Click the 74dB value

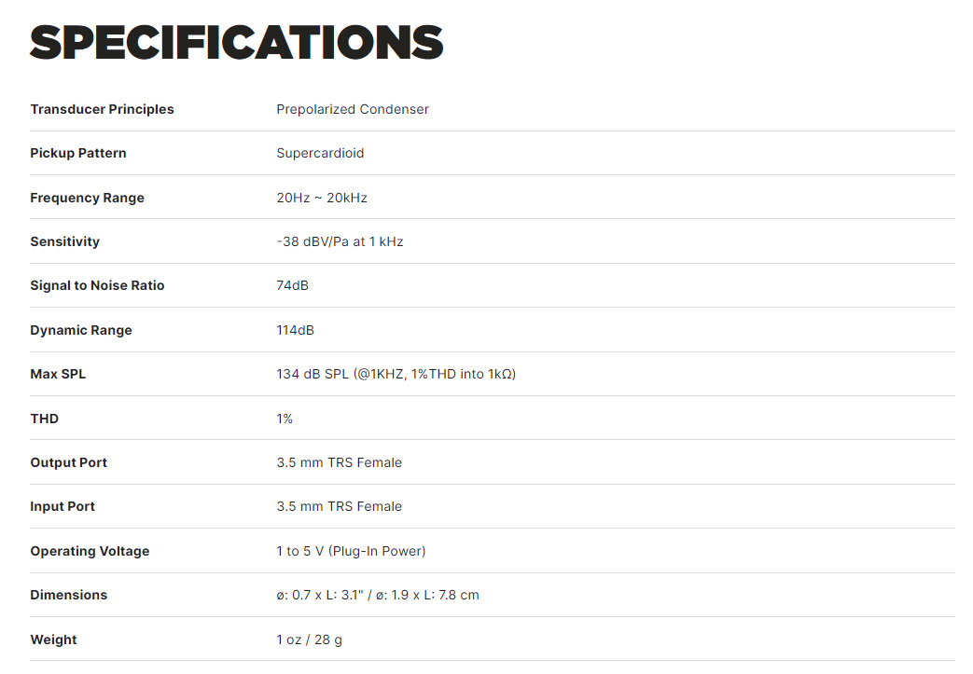[x=292, y=286]
